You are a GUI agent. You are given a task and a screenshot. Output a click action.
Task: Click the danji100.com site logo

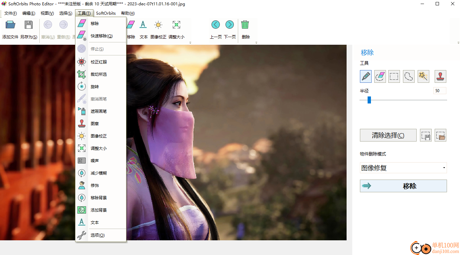435,248
